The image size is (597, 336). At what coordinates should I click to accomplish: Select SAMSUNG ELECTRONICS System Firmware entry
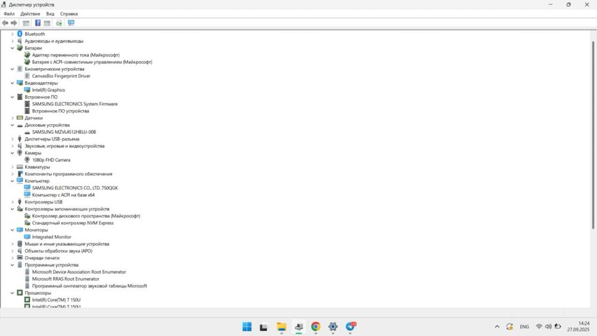click(75, 104)
